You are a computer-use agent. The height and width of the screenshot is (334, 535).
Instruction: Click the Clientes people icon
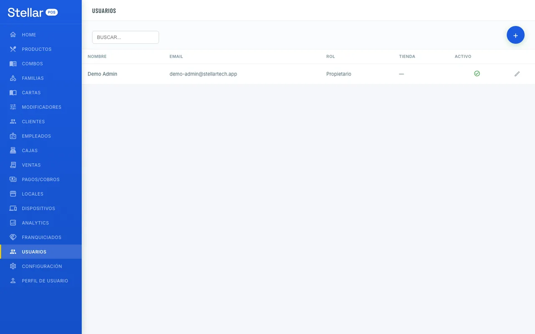click(x=13, y=121)
